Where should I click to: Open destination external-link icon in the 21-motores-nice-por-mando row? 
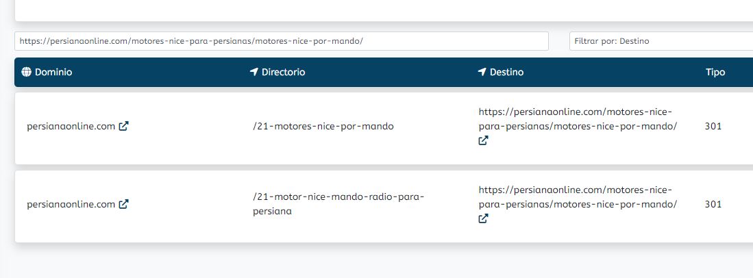tap(484, 140)
